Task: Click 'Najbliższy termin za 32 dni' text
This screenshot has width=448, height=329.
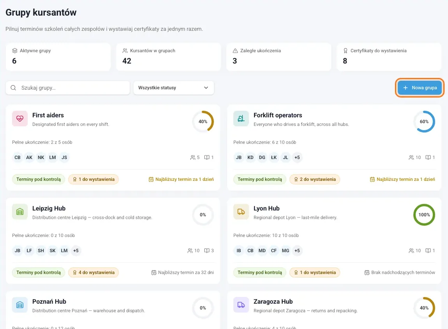Action: 186,272
